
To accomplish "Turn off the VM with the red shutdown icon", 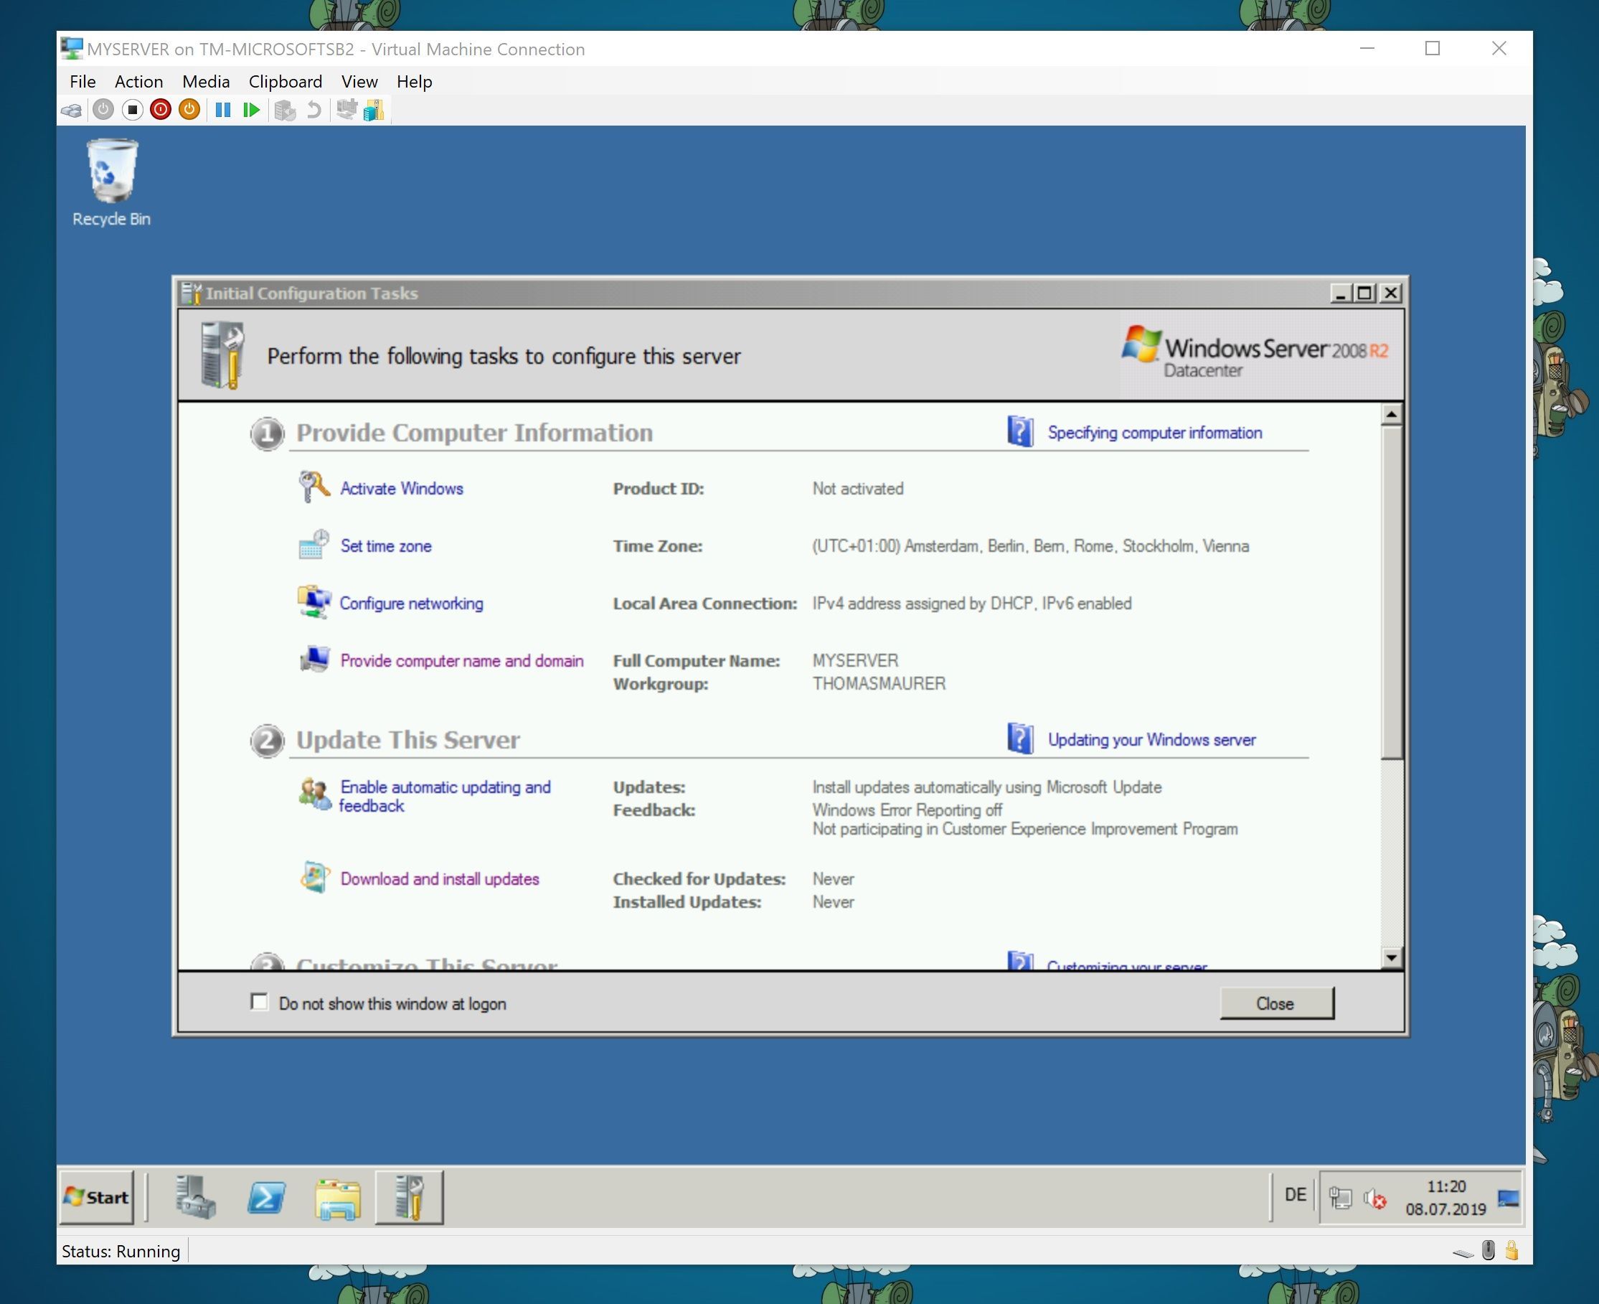I will click(x=160, y=111).
